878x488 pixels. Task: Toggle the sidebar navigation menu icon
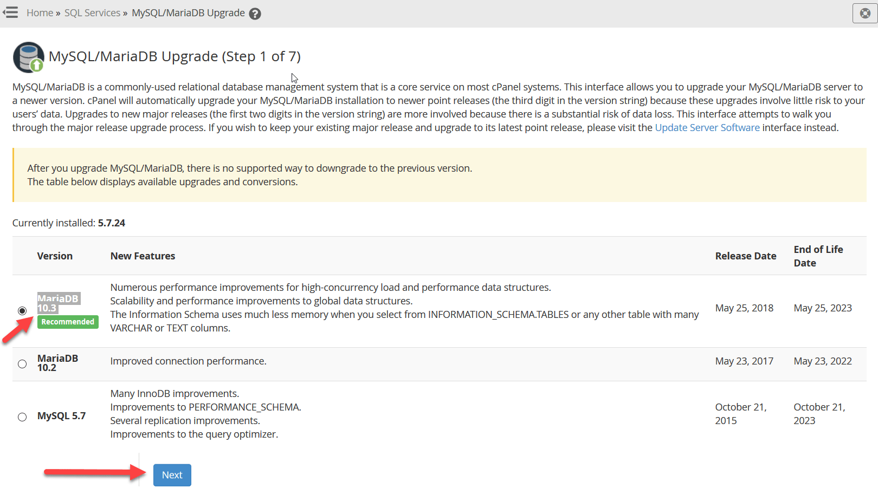(10, 12)
